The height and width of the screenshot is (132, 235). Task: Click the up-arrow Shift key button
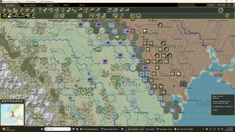(x=133, y=16)
